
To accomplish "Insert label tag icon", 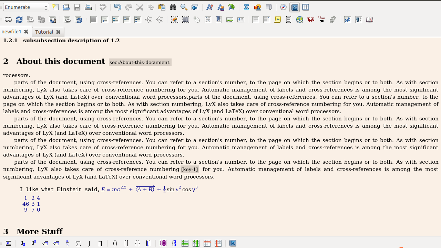I will pos(197,20).
